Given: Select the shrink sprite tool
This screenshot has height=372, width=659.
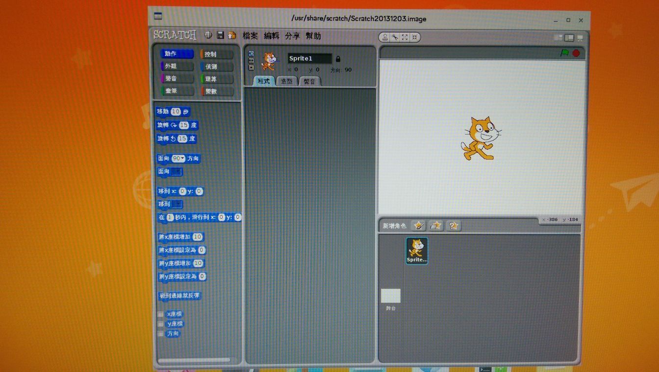Looking at the screenshot, I should point(414,37).
